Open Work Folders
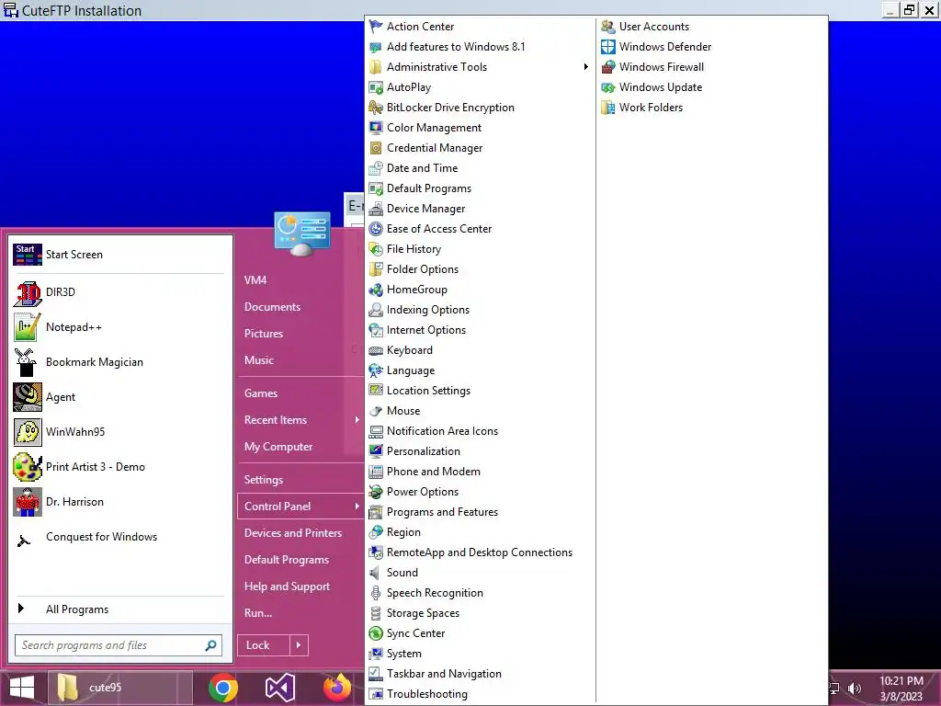941x706 pixels. 712,108
